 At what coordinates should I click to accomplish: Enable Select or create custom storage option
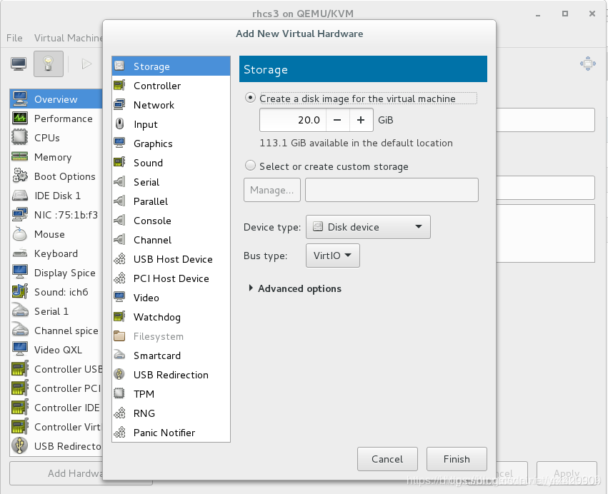[x=251, y=166]
